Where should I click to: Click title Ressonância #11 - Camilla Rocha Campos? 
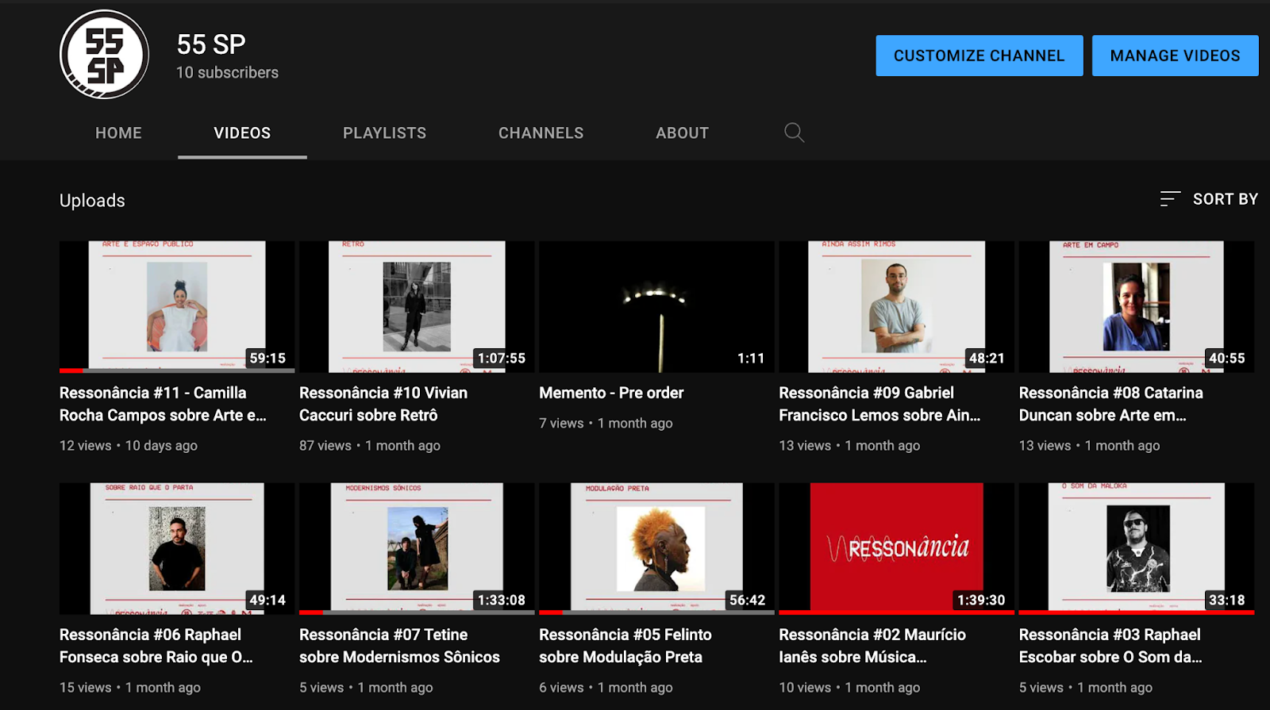pyautogui.click(x=163, y=404)
